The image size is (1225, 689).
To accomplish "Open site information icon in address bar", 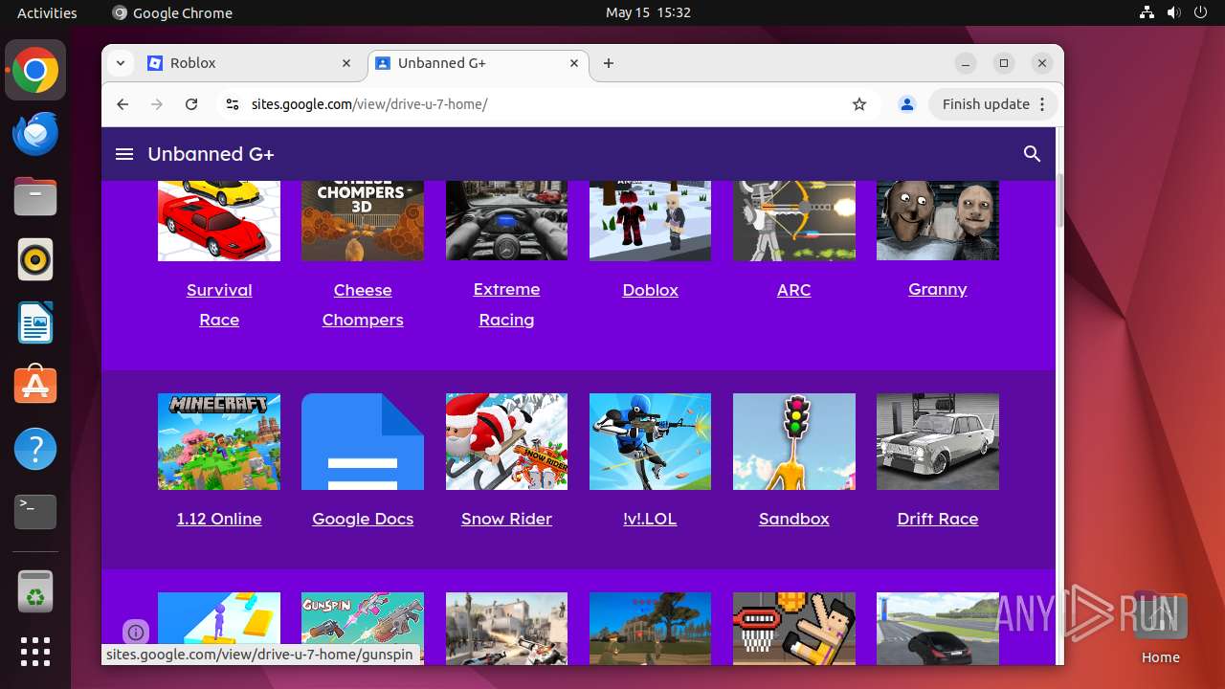I will point(232,104).
